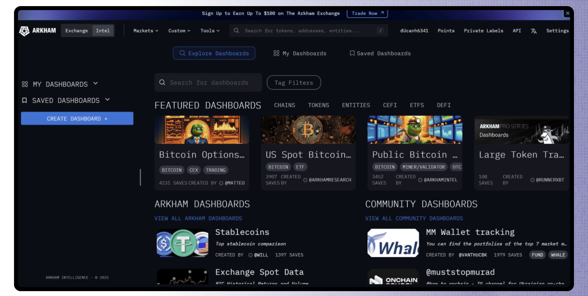
Task: Click the verified badge next to @ARKHAMINTEL
Action: 420,180
